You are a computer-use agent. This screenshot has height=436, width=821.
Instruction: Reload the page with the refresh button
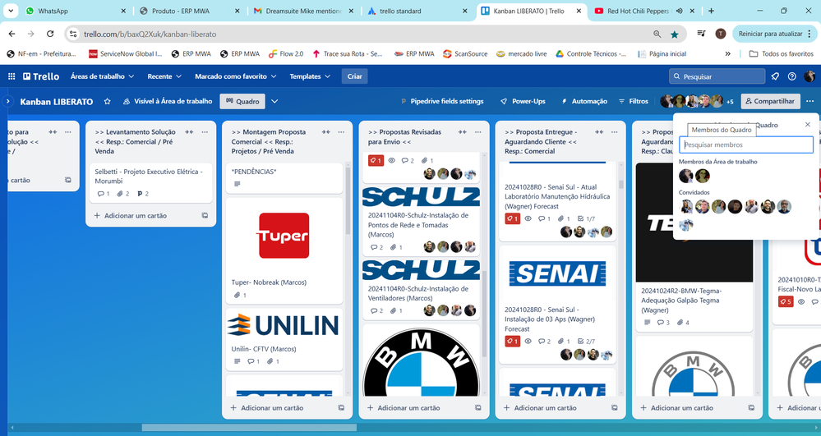coord(50,34)
